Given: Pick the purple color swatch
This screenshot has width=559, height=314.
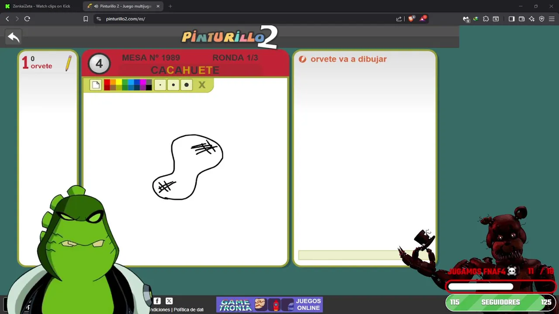Looking at the screenshot, I should click(143, 88).
